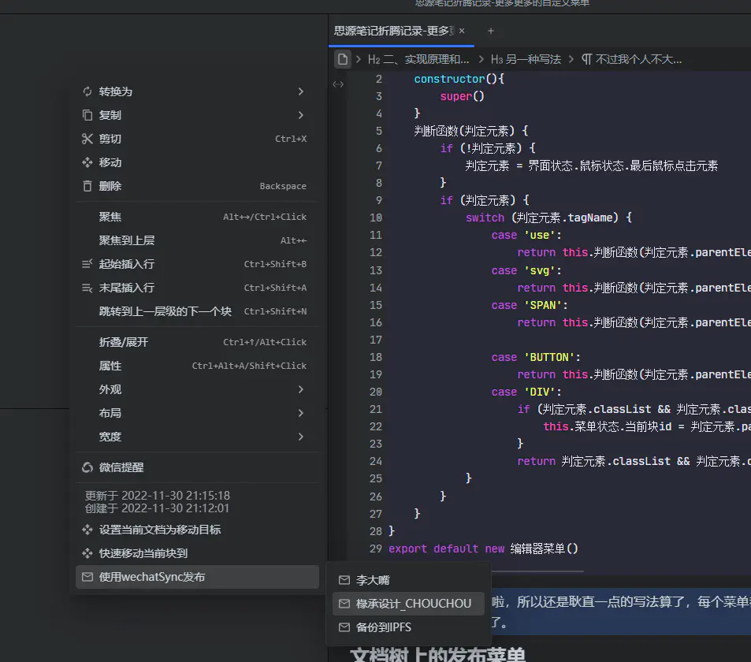Close the 思源笔记折腾记录 tab
The height and width of the screenshot is (662, 751).
[462, 31]
